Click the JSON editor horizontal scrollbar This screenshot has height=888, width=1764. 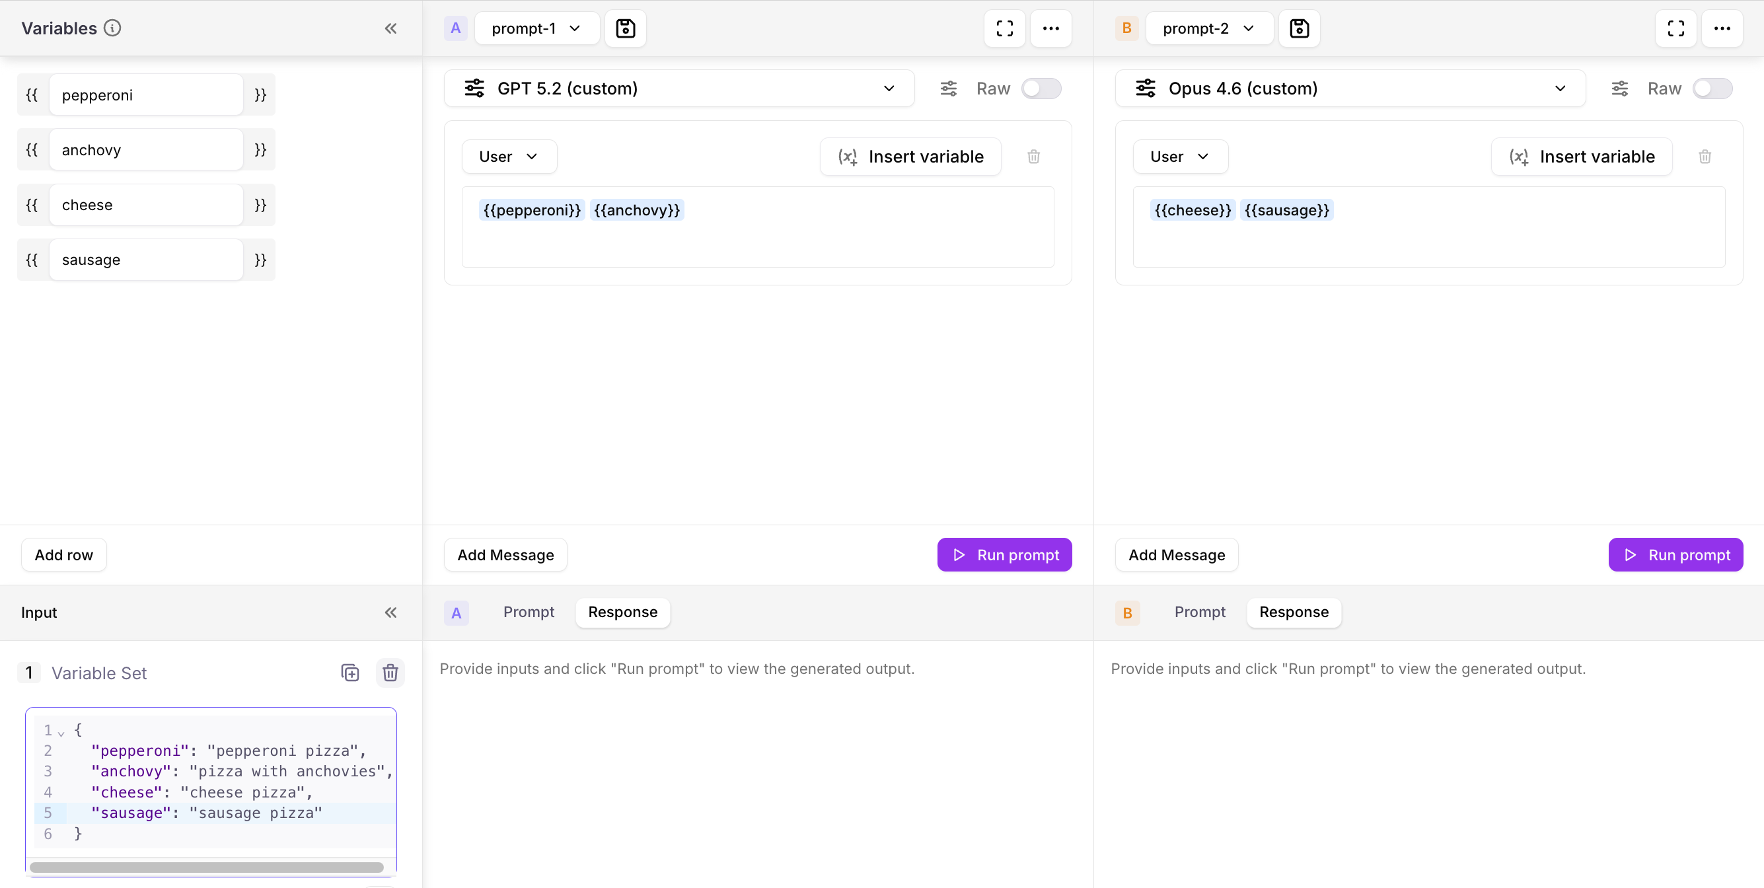pos(207,867)
